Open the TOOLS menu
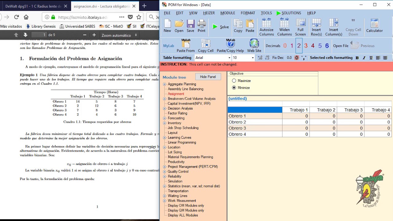The image size is (393, 221). (266, 13)
